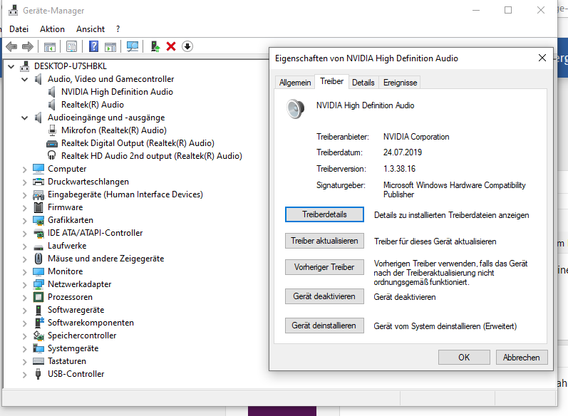Click the Laufwerke drive icon
Screen dimensions: 568x416
[x=38, y=247]
